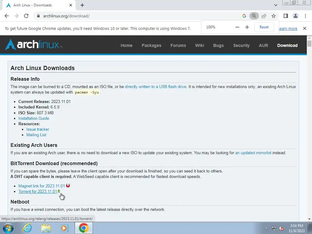Click the zoom magnifier icon in the address bar
The height and width of the screenshot is (234, 312).
(254, 16)
